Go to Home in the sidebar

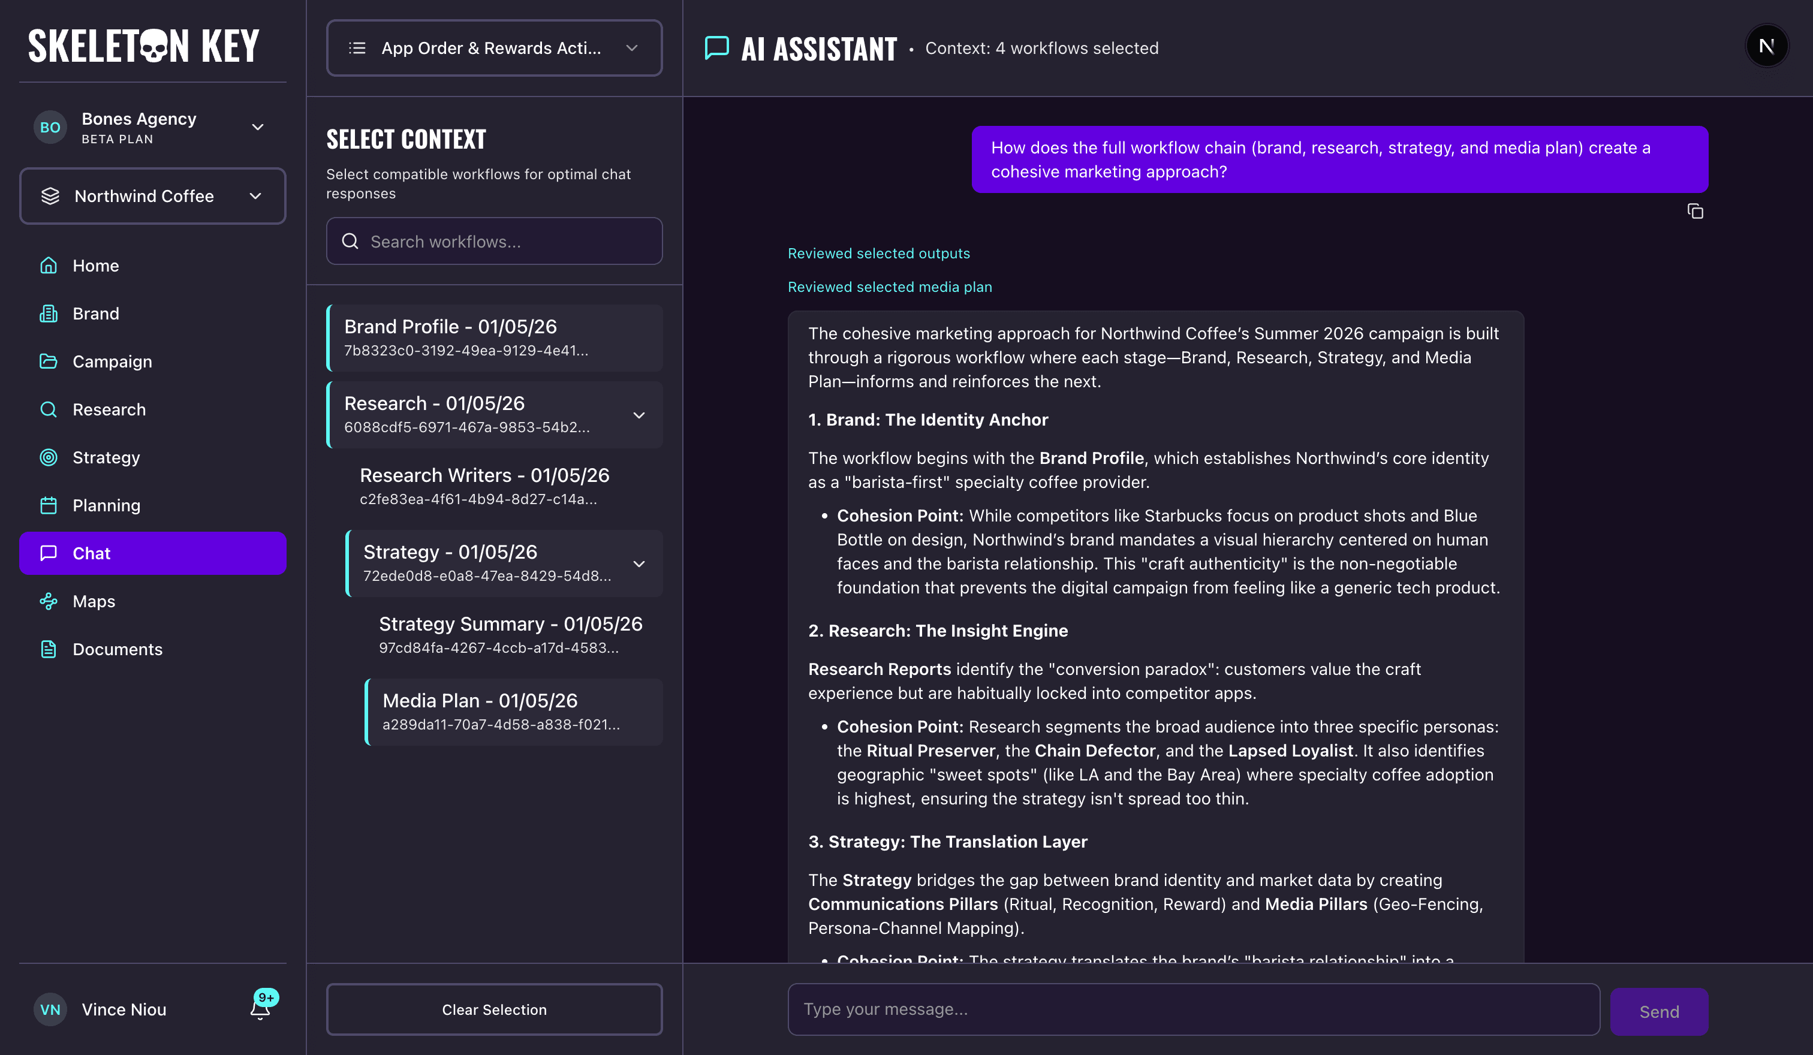[x=152, y=266]
